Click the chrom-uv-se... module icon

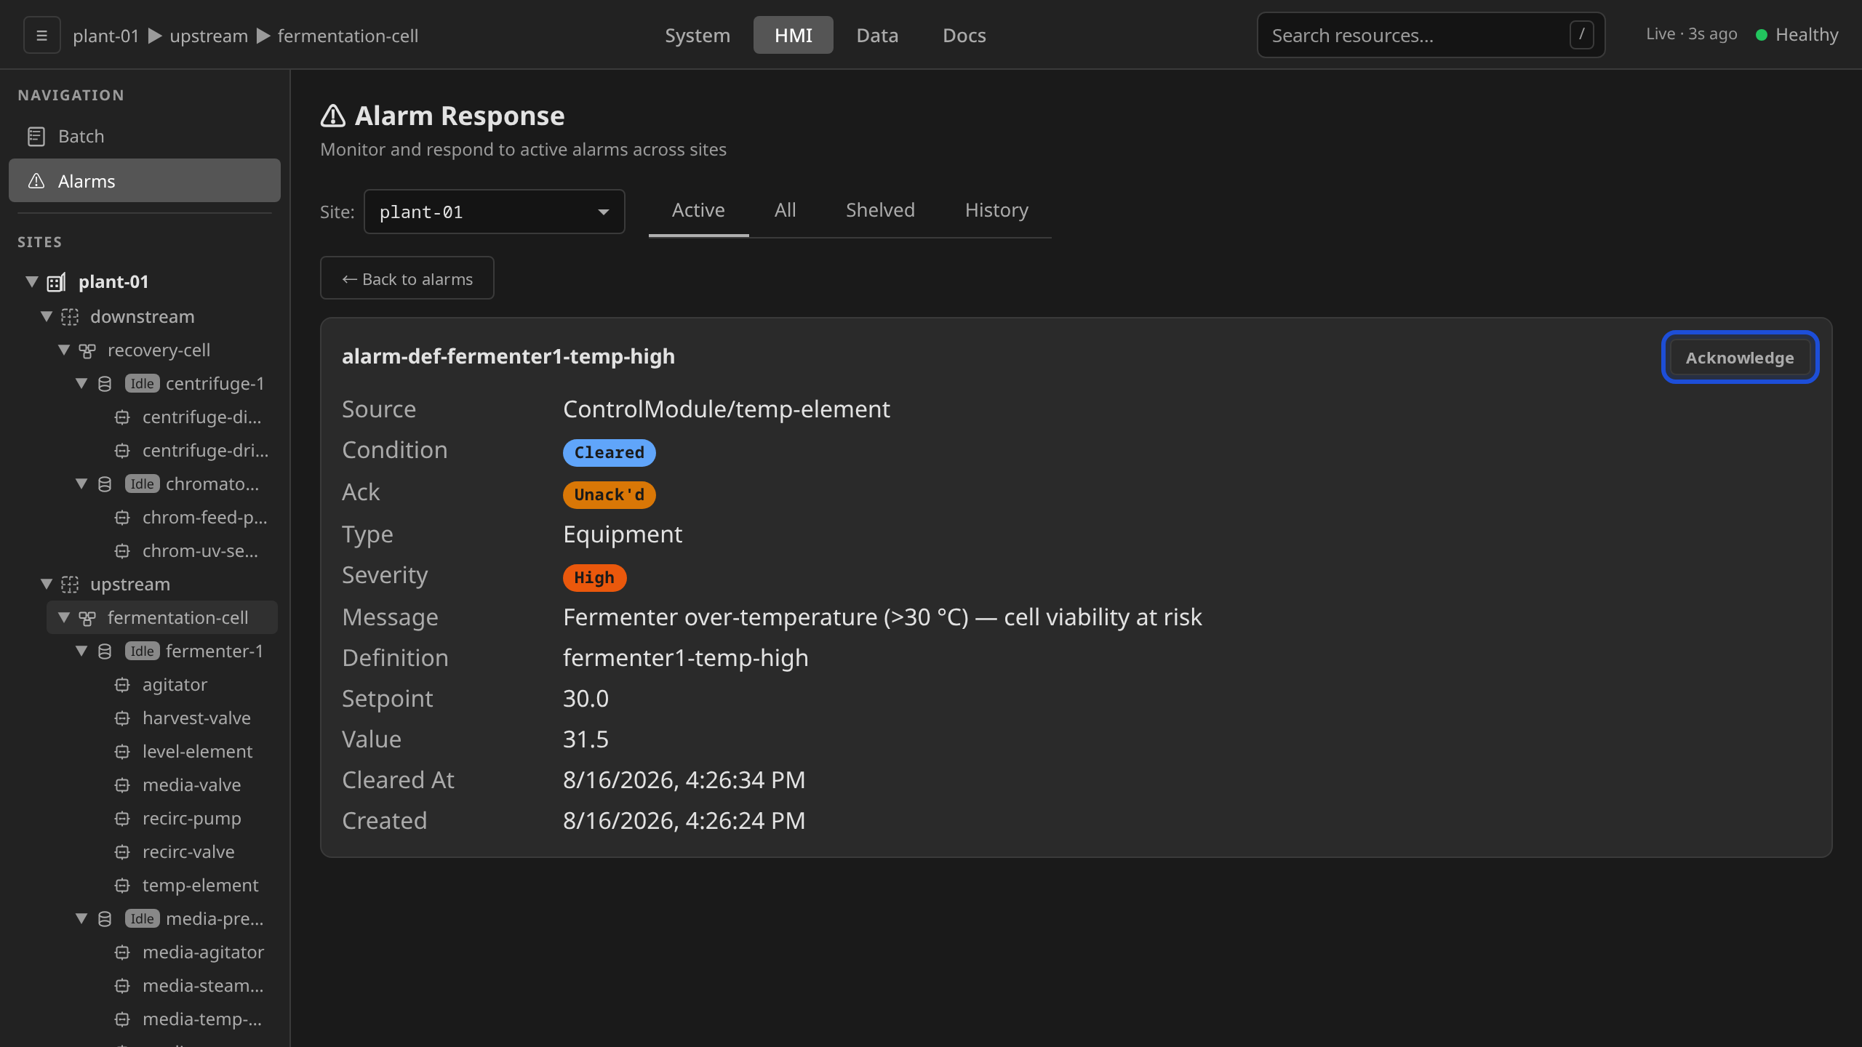pos(122,551)
